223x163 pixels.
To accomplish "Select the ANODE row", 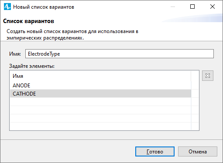I will 100,86.
